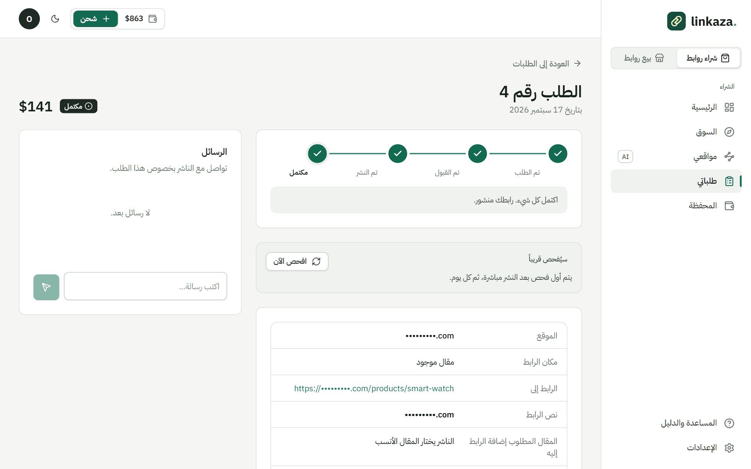Click the order date بتاريخ 17 سبتمبر 2026

[546, 110]
